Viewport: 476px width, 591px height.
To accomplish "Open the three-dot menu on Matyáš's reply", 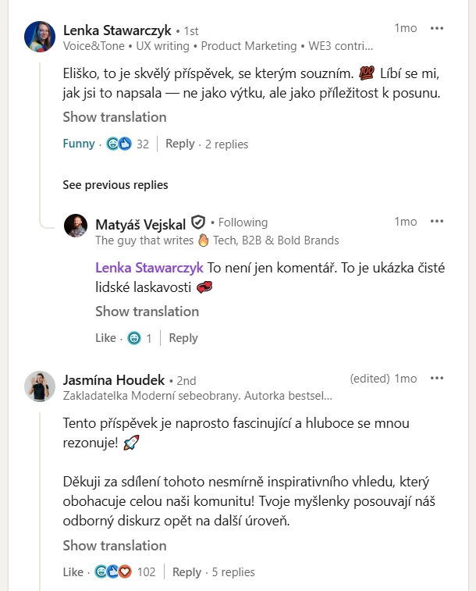I will [x=436, y=221].
